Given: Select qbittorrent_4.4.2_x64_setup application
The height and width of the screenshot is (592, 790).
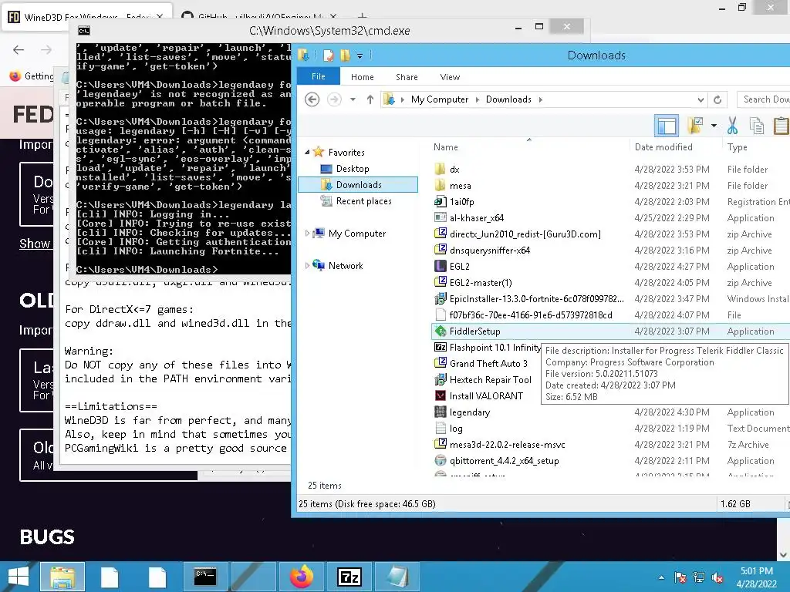Looking at the screenshot, I should point(504,461).
